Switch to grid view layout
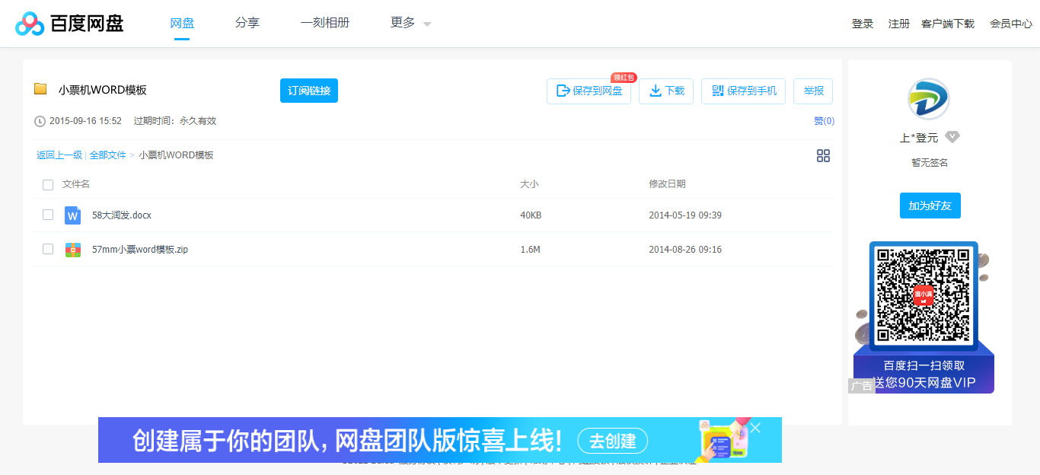 click(823, 155)
